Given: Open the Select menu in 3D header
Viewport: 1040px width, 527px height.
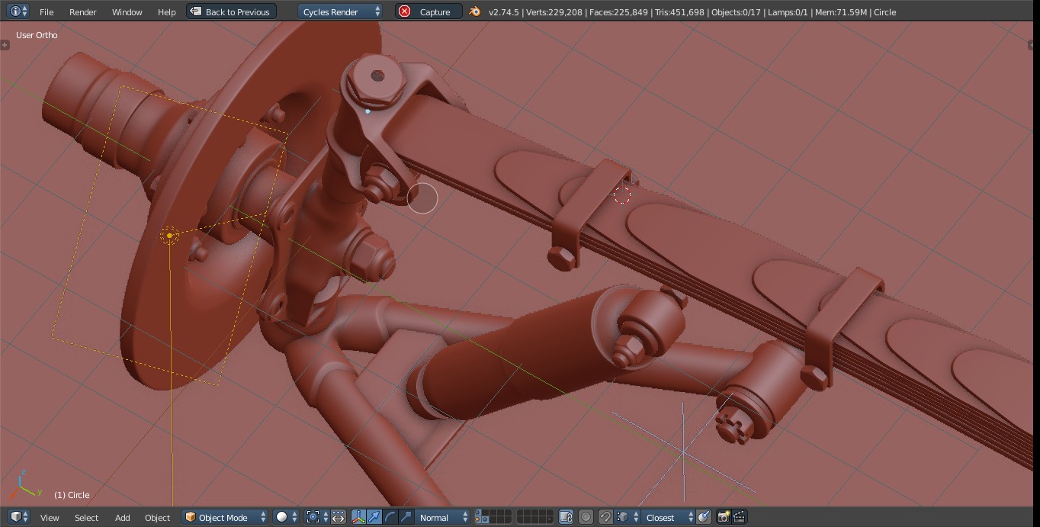Looking at the screenshot, I should point(87,518).
